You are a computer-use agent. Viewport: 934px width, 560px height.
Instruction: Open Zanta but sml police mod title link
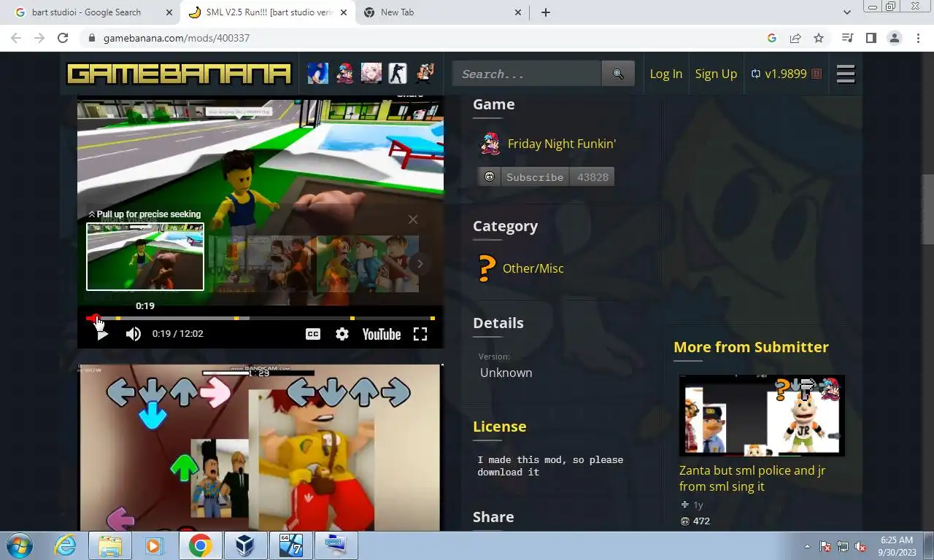(752, 478)
